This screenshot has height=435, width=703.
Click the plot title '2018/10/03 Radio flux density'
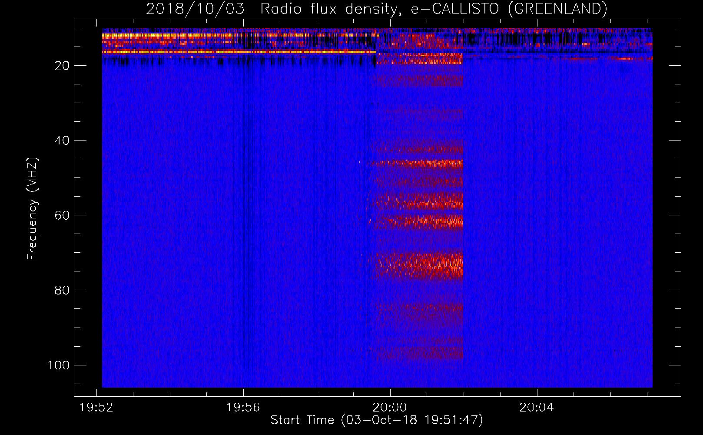point(377,9)
